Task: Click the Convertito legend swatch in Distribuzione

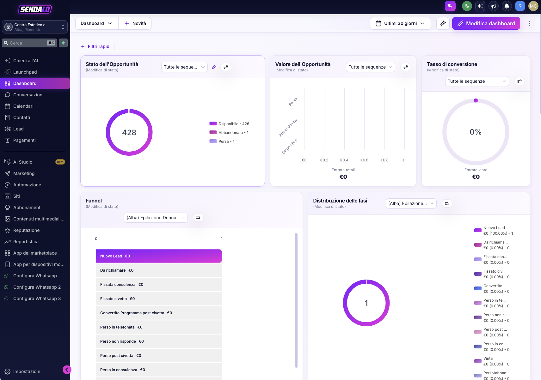Action: 478,288
